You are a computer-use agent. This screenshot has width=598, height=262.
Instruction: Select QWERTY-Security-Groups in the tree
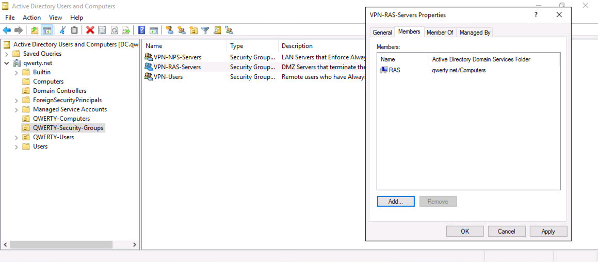coord(68,128)
